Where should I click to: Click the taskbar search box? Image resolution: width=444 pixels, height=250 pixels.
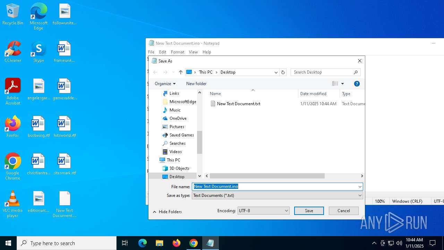pyautogui.click(x=67, y=243)
